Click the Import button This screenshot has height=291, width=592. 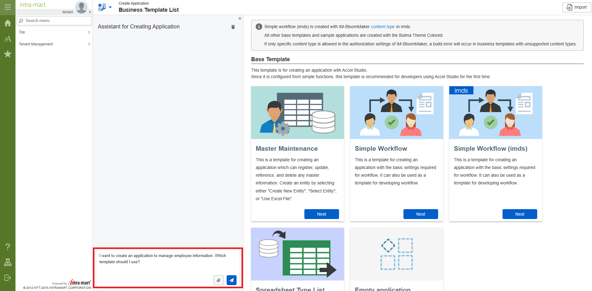576,7
